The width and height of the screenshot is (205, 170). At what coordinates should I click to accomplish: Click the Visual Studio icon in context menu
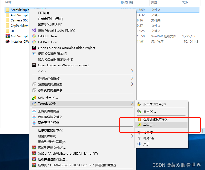pos(34,30)
